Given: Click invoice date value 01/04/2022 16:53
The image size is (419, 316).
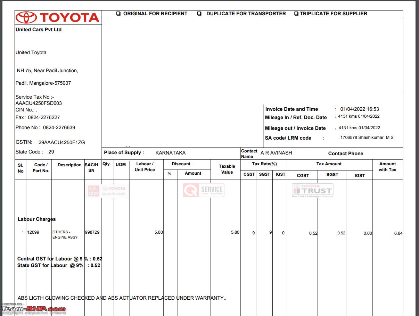Looking at the screenshot, I should click(360, 109).
